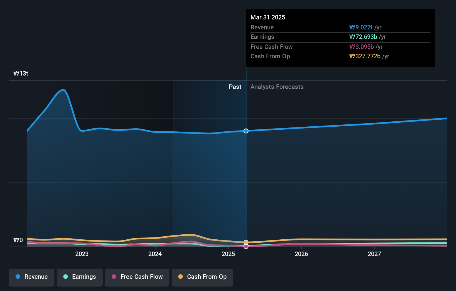Click the Mar 31 2025 tooltip date

[268, 17]
